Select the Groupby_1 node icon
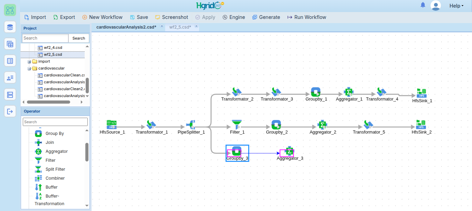 pos(316,92)
